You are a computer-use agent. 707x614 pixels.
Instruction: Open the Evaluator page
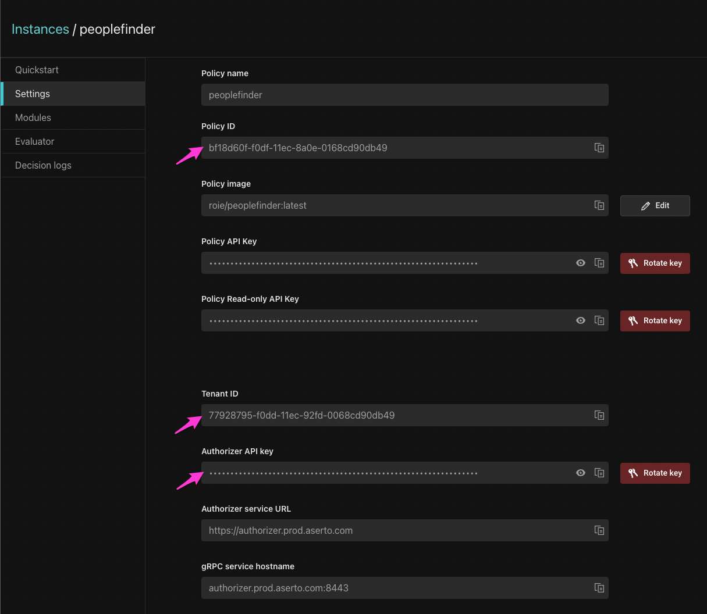point(35,141)
